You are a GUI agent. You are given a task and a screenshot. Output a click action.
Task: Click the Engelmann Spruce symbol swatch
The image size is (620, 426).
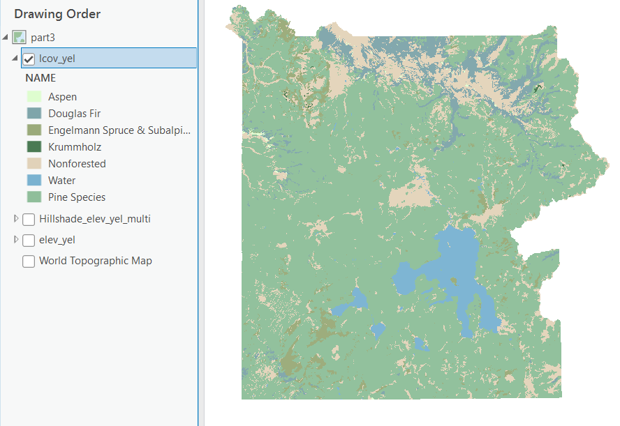point(34,130)
